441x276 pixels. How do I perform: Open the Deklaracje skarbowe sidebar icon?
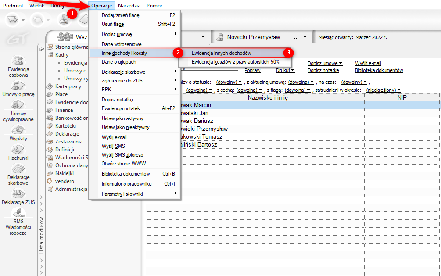pyautogui.click(x=18, y=169)
